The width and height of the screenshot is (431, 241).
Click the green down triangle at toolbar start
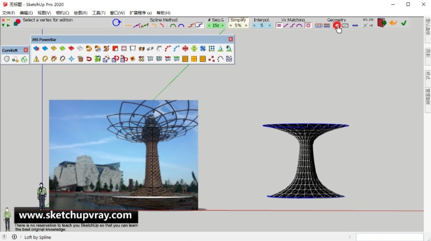tap(3, 25)
